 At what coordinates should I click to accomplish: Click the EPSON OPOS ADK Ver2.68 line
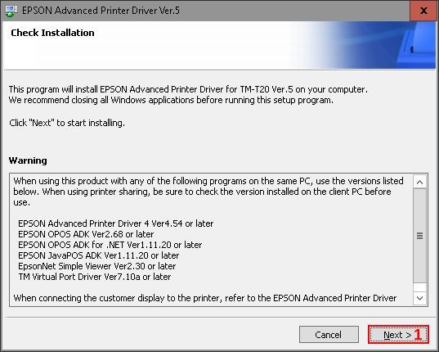tap(86, 234)
